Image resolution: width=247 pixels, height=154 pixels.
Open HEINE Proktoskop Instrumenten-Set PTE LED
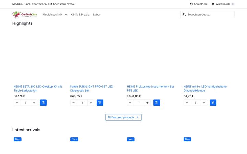150,89
